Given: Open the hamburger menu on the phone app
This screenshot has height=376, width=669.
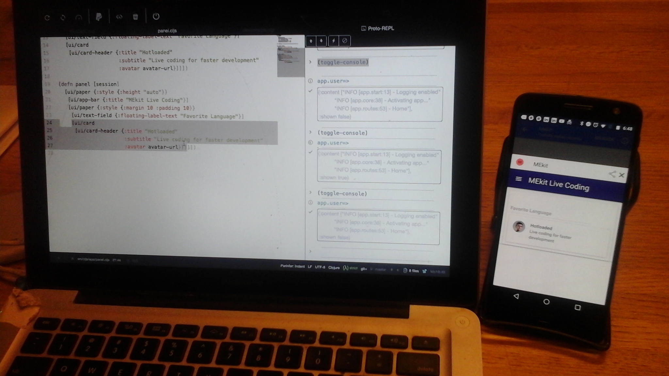Looking at the screenshot, I should 518,179.
